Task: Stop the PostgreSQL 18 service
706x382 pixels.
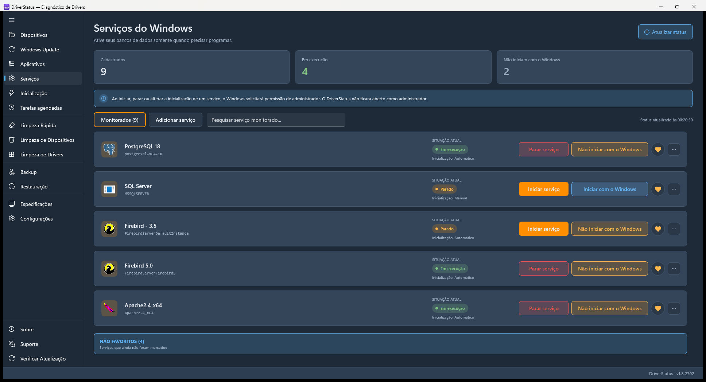Action: [544, 149]
